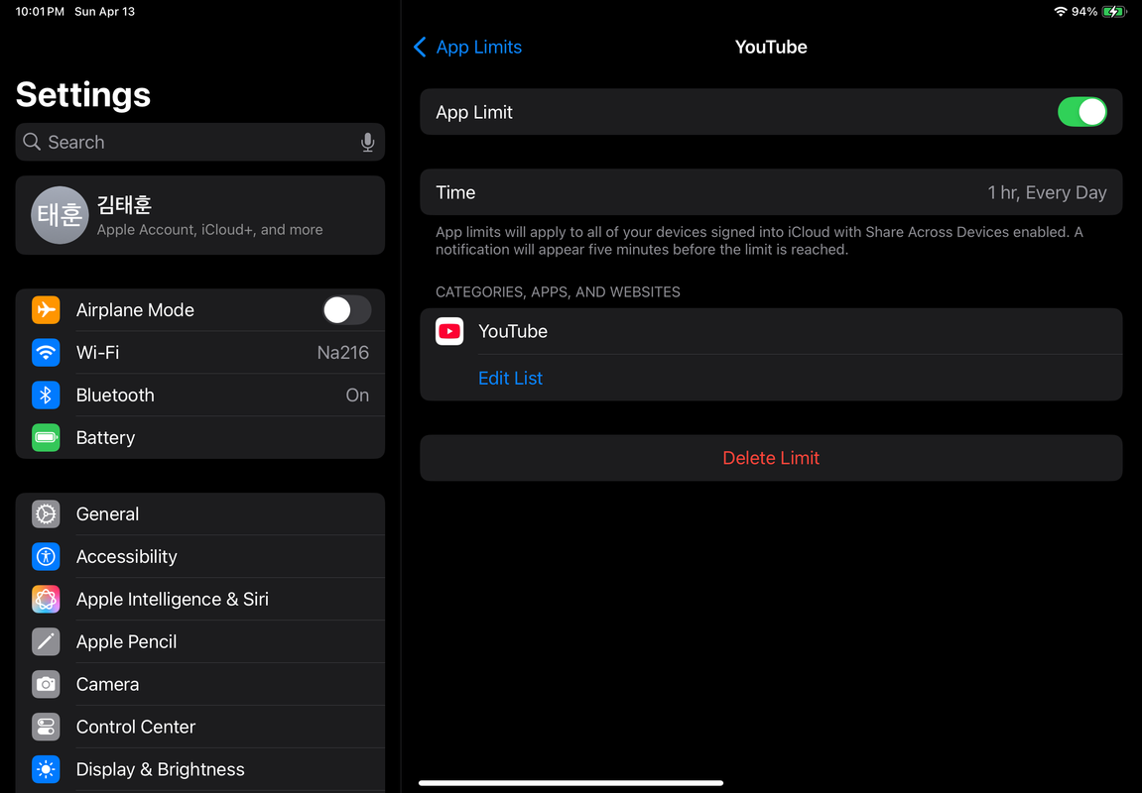Open Accessibility settings

coord(200,556)
